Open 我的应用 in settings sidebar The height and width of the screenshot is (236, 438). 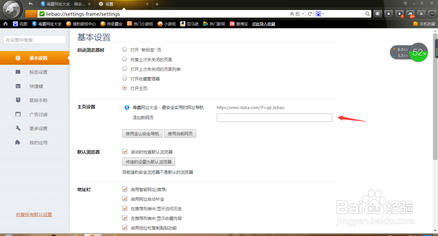[x=35, y=143]
